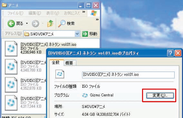Expand the hidden menu items chevron
The width and height of the screenshot is (183, 118).
click(84, 12)
